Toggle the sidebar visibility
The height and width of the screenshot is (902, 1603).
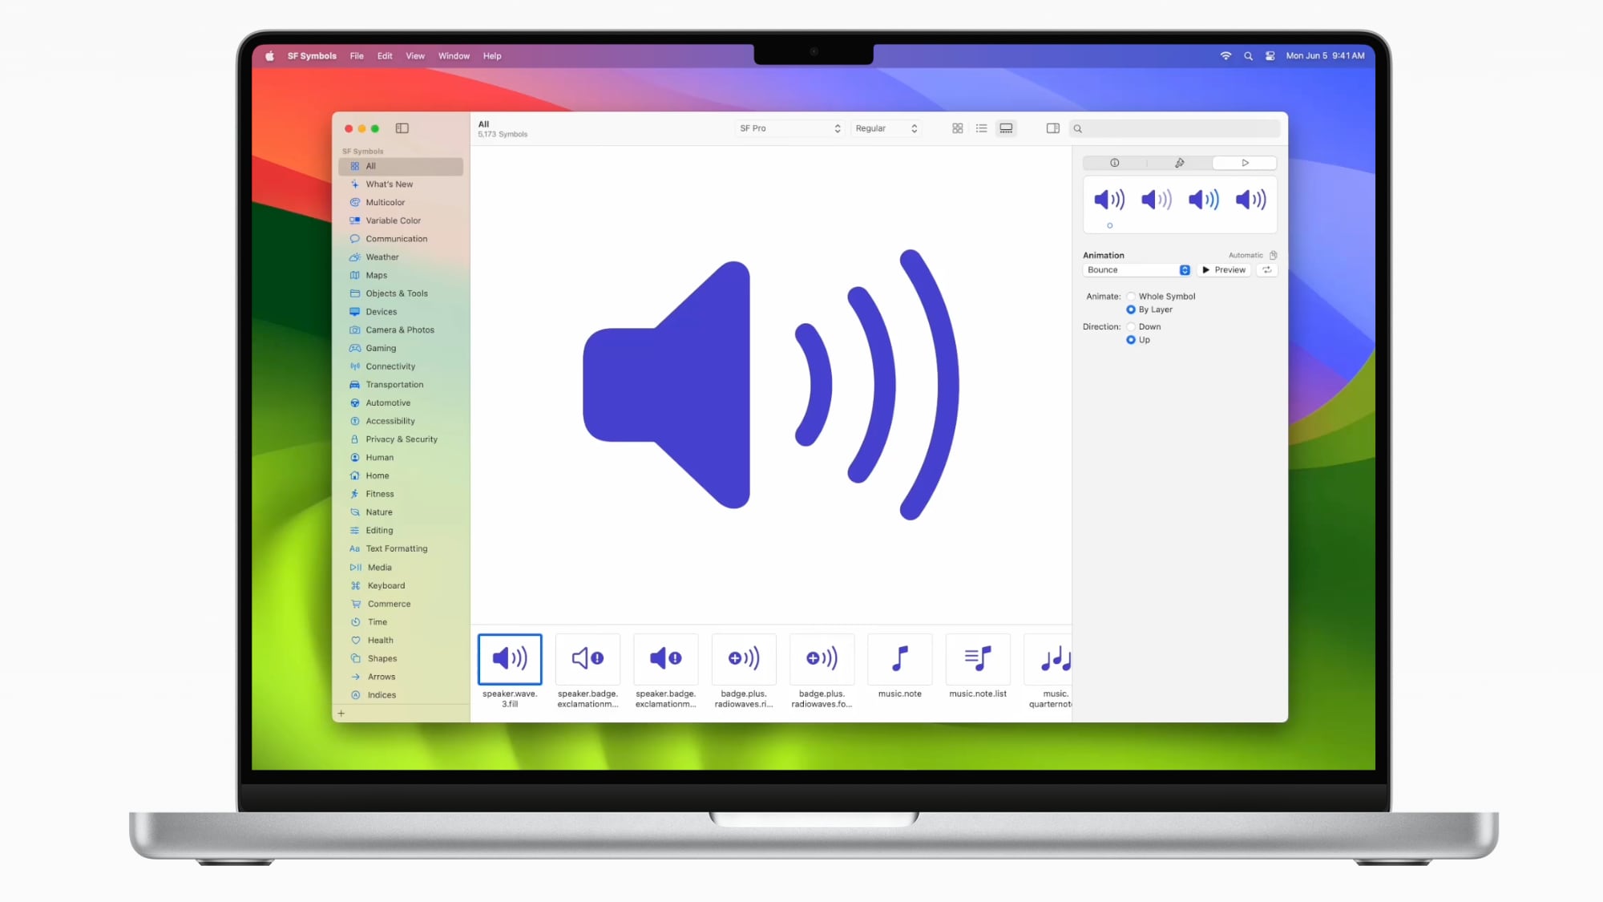point(402,127)
